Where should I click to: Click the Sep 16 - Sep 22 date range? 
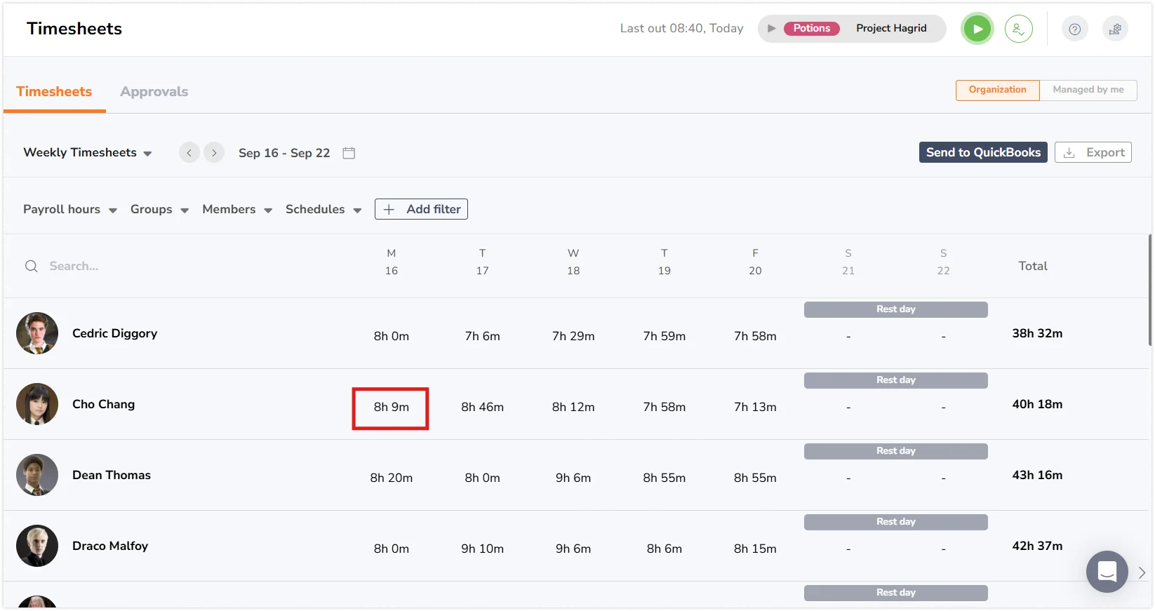pyautogui.click(x=284, y=153)
